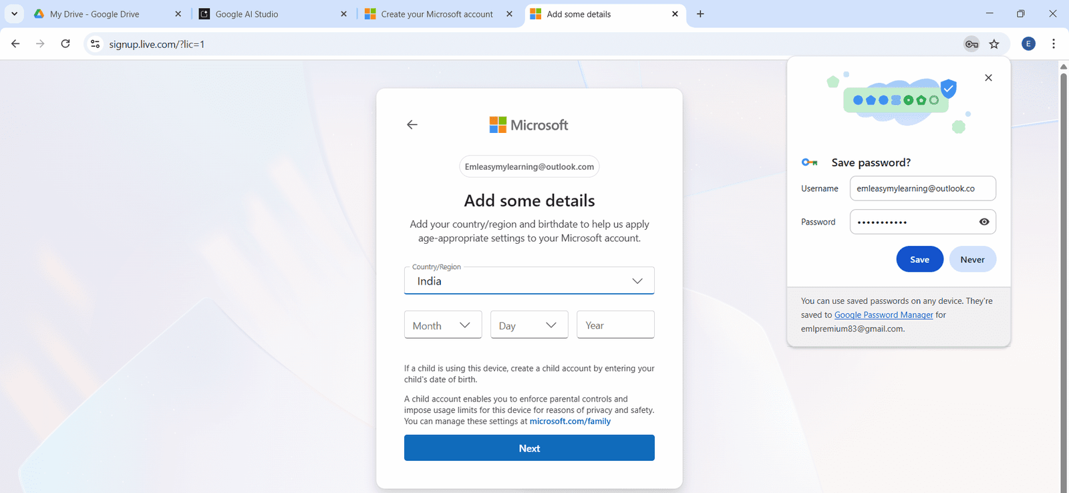
Task: Close the Save password popup
Action: coord(988,78)
